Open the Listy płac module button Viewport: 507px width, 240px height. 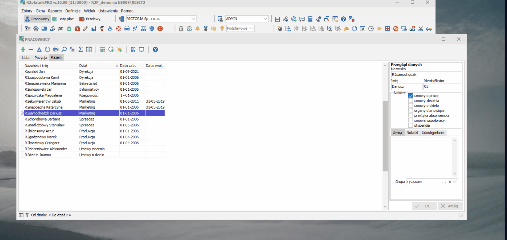[63, 19]
